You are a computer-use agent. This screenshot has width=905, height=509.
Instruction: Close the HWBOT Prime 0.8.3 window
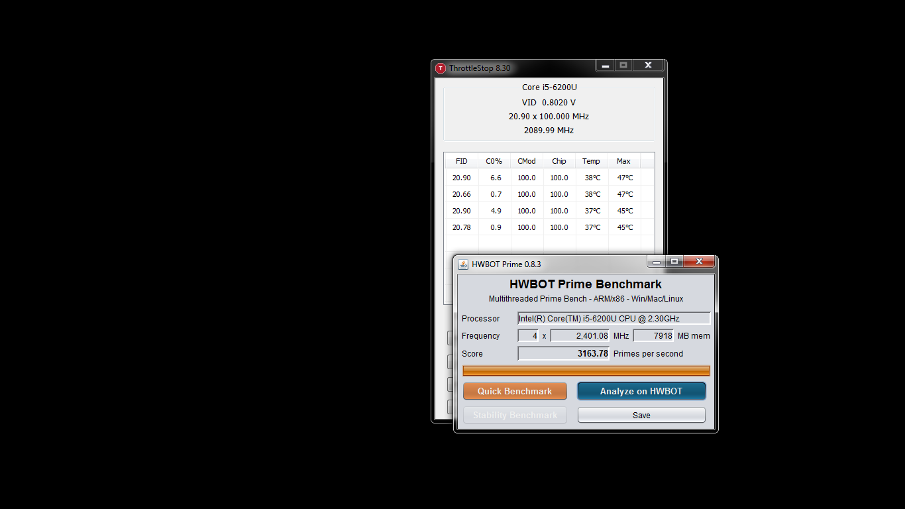[699, 262]
